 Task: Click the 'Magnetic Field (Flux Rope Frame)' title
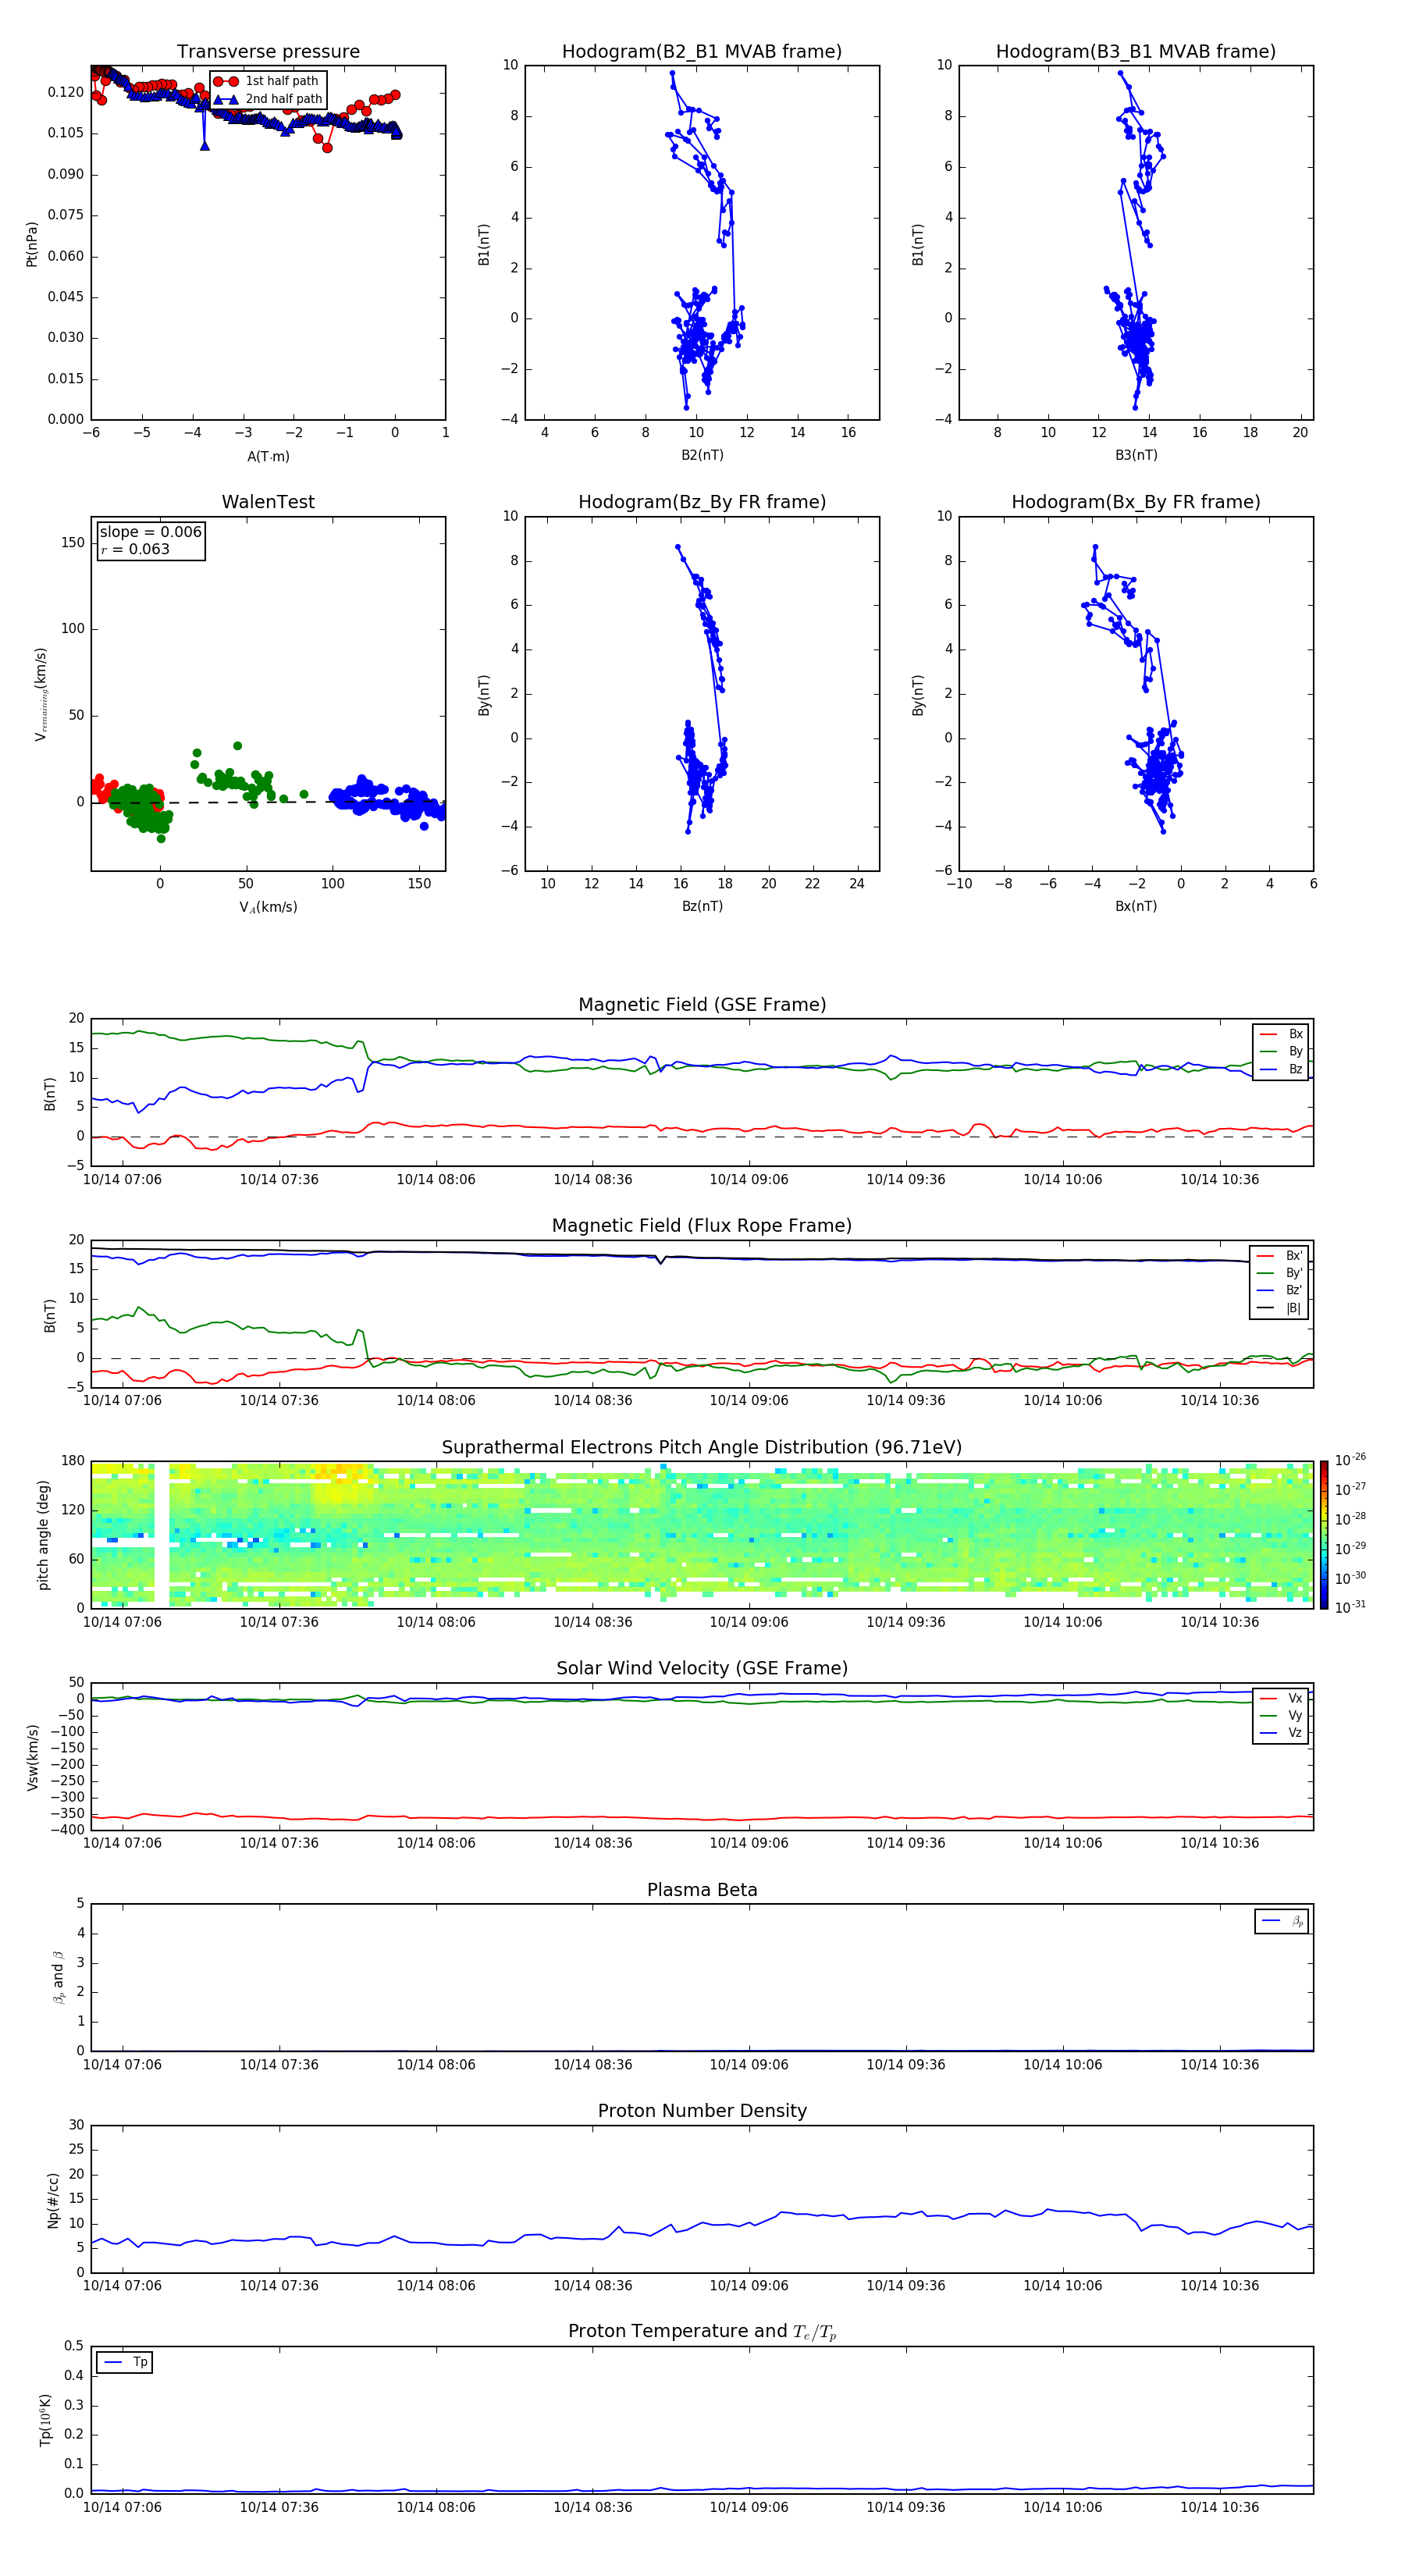[x=702, y=1226]
